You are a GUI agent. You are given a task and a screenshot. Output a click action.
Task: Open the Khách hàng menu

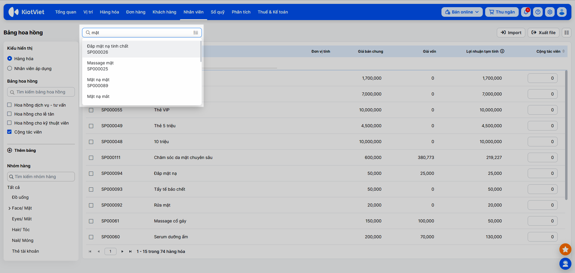[x=164, y=12]
